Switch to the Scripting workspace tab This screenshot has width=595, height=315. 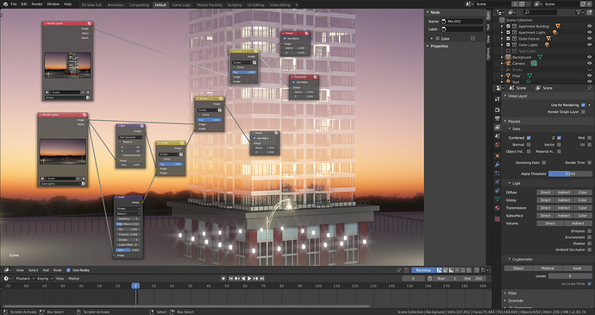pyautogui.click(x=235, y=5)
